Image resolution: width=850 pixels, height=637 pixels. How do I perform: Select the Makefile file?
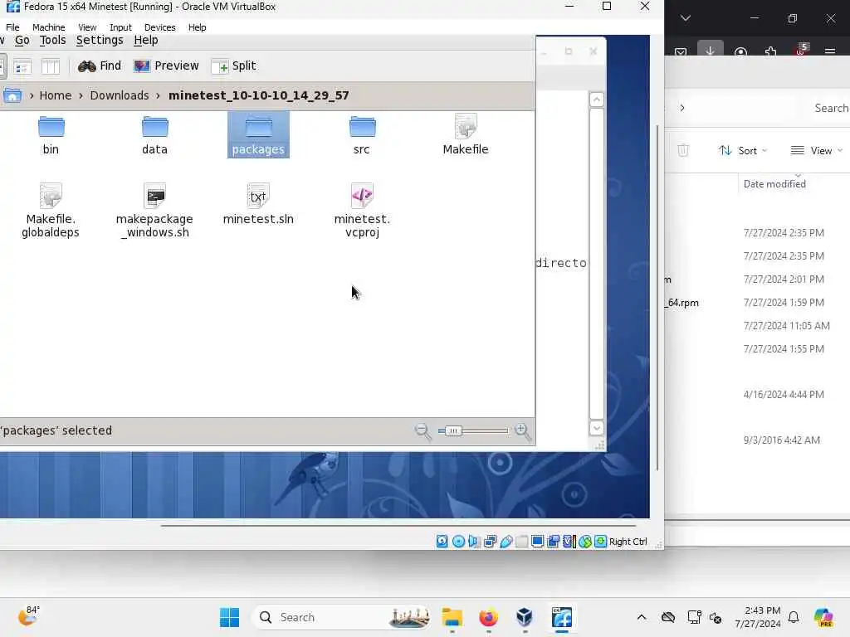pos(465,135)
